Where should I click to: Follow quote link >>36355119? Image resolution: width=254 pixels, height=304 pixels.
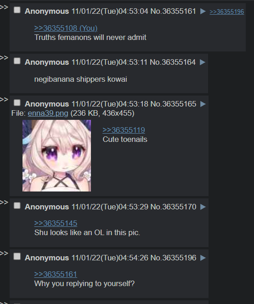(124, 130)
